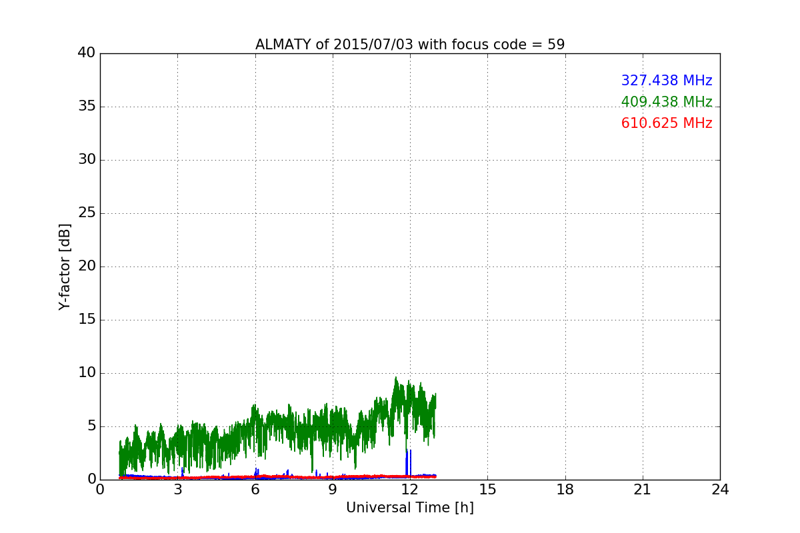Click the "Universal Time [h]" axis label
This screenshot has width=800, height=533.
[410, 508]
